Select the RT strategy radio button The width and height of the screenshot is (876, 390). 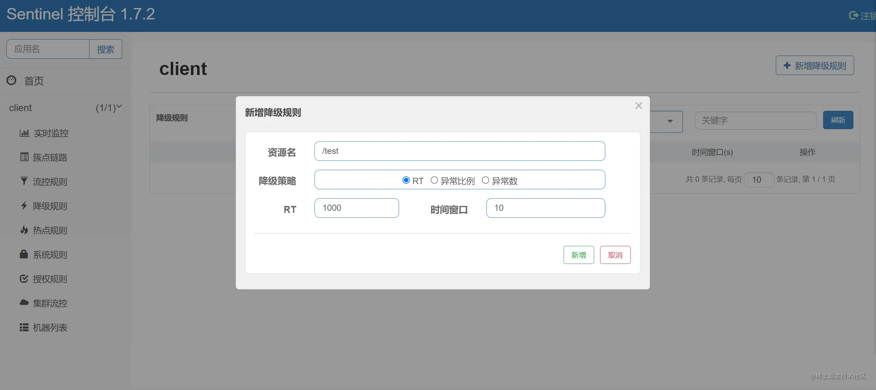click(x=406, y=180)
